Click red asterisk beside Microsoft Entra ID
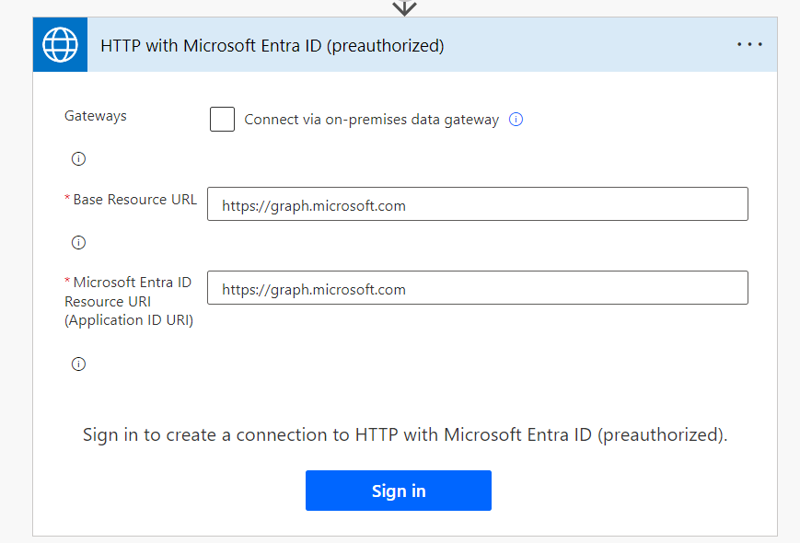 point(67,282)
